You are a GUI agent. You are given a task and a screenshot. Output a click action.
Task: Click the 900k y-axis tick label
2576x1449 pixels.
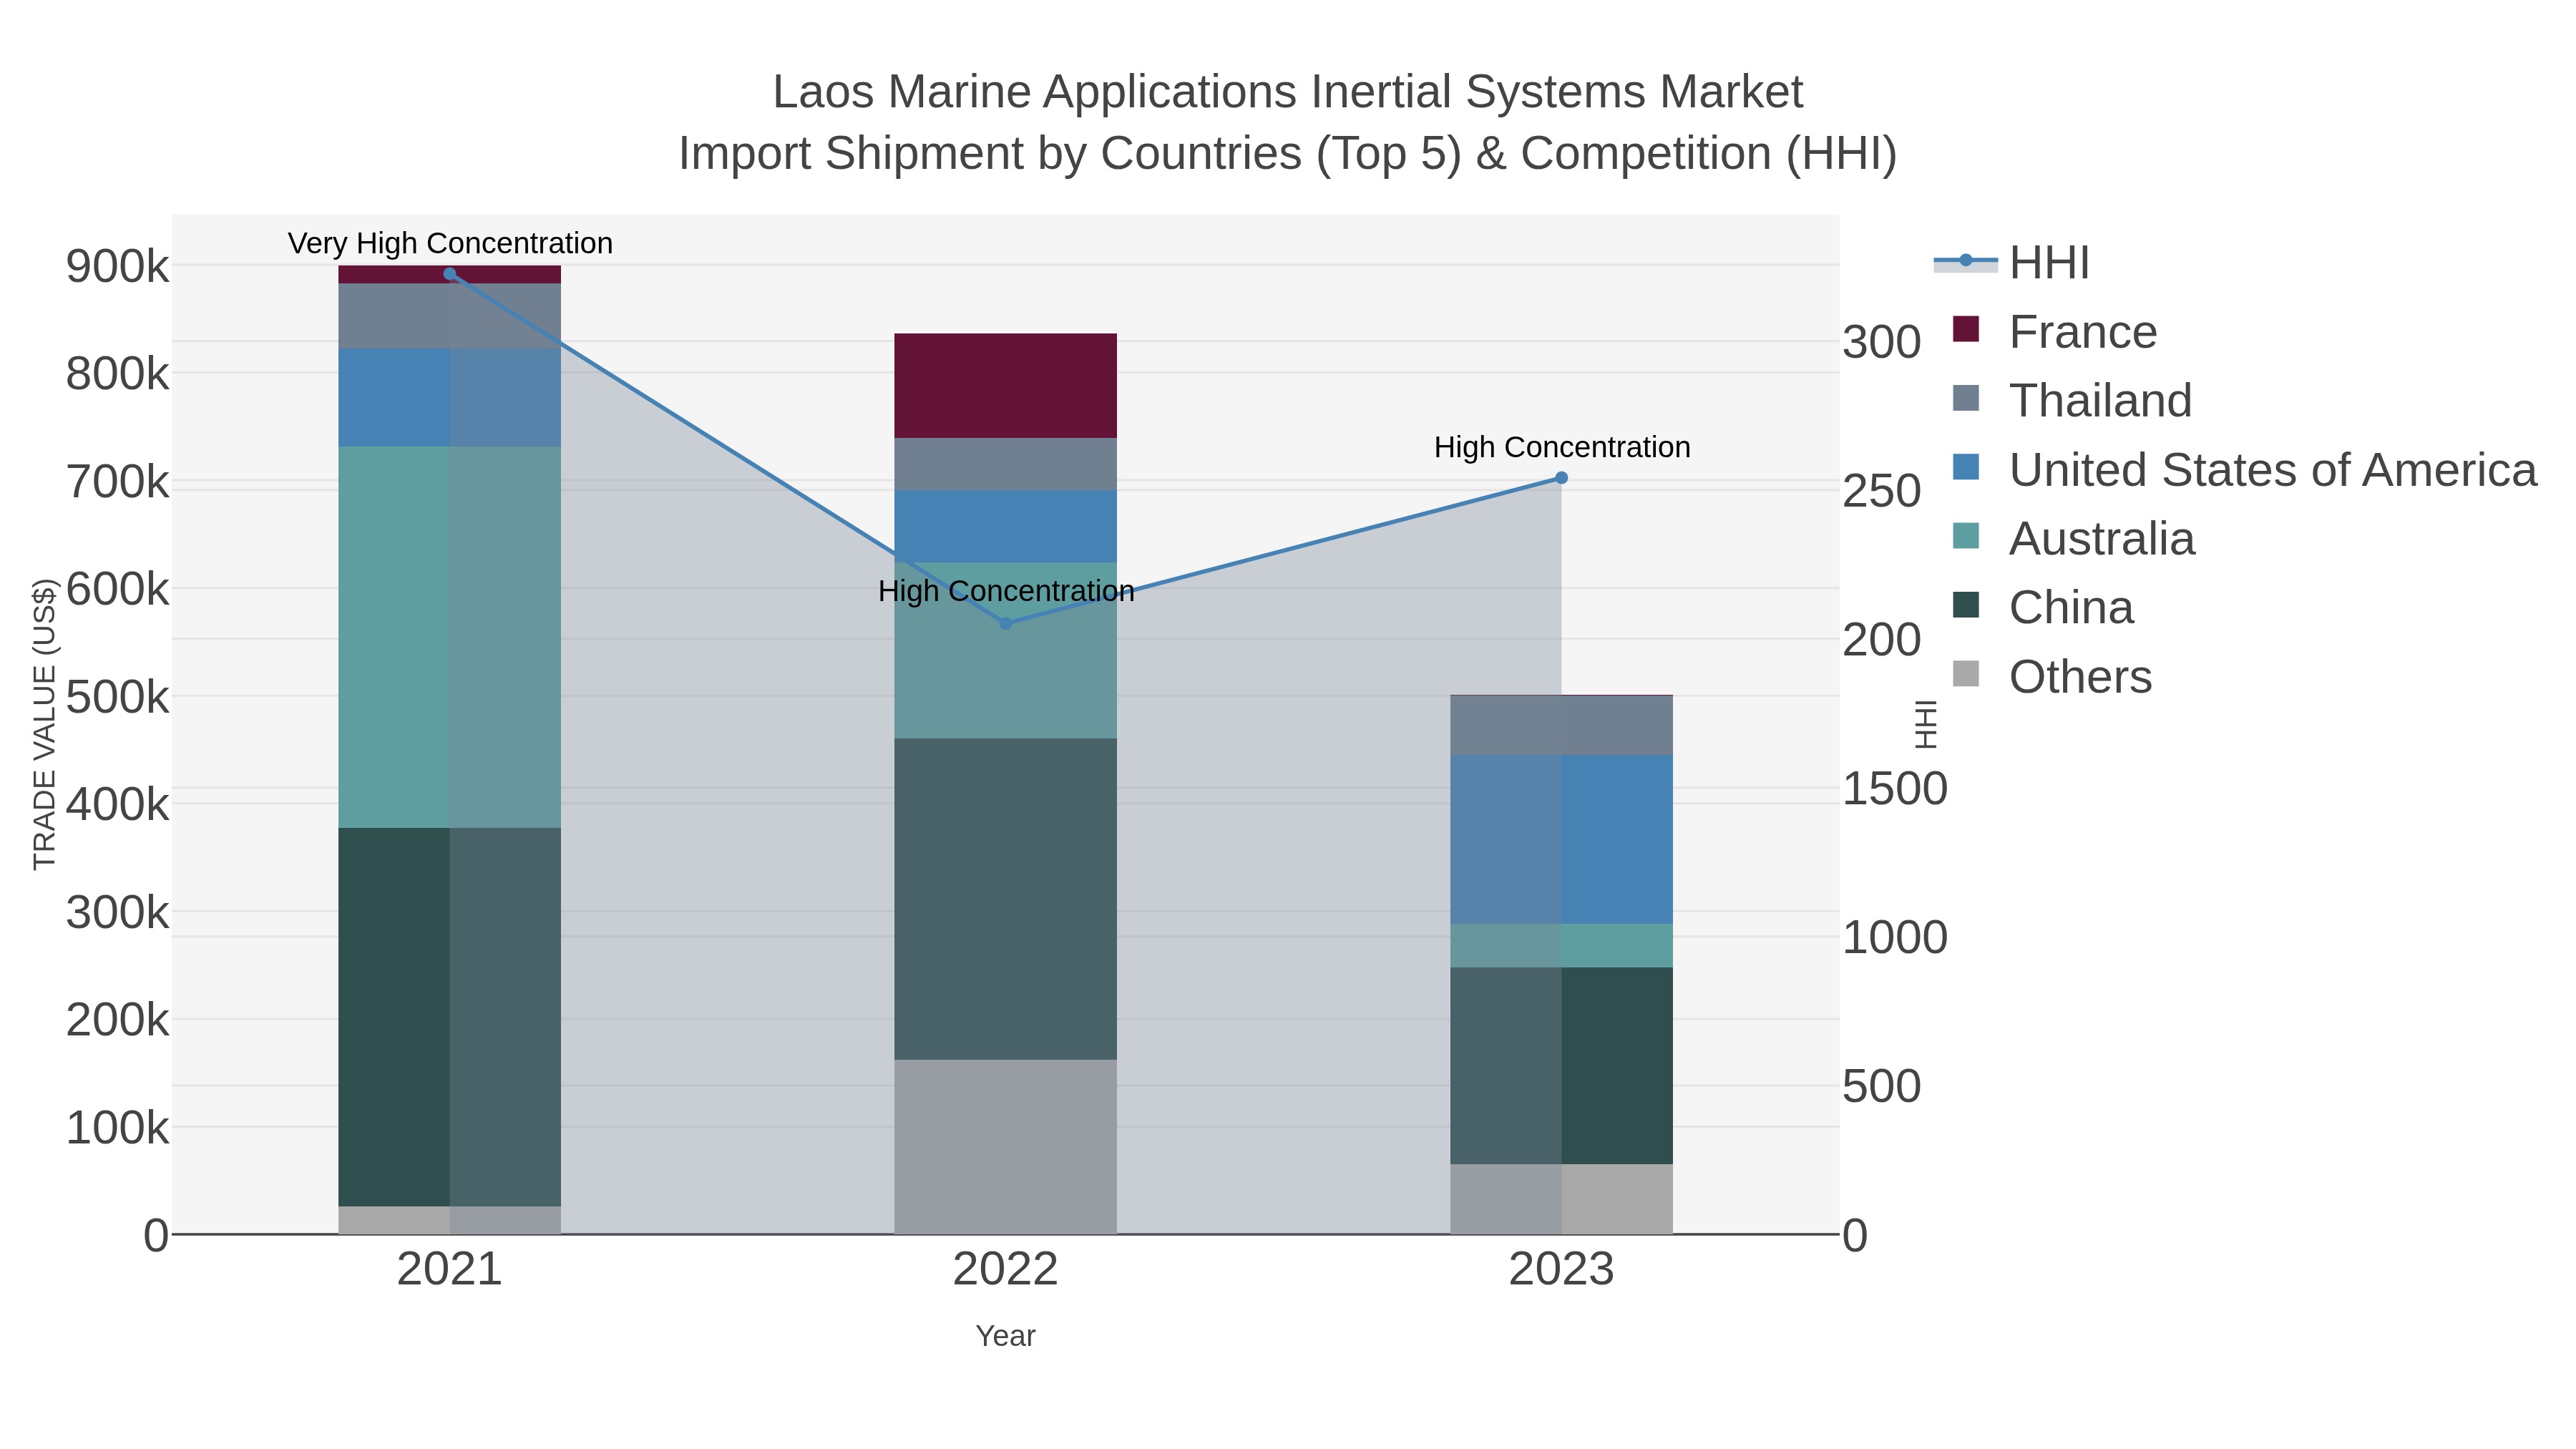coord(118,267)
